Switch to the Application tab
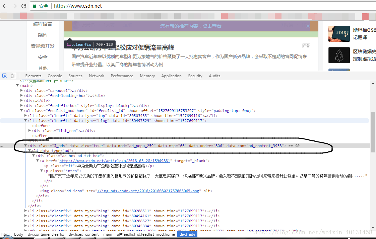 [x=172, y=76]
